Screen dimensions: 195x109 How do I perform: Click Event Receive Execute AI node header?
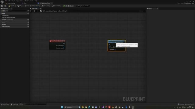pos(57,41)
